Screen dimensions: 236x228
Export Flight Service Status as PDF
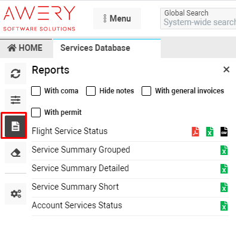point(195,132)
